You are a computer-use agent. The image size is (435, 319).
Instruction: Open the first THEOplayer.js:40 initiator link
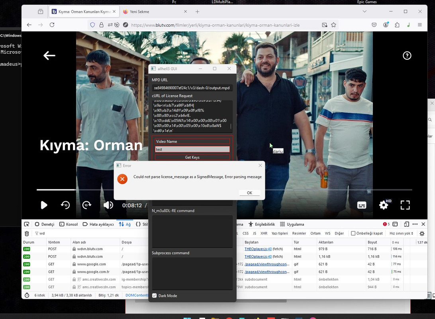point(258,249)
